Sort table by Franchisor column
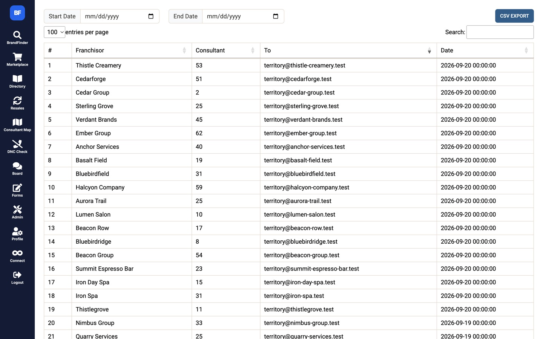Image resolution: width=543 pixels, height=339 pixels. [x=132, y=50]
